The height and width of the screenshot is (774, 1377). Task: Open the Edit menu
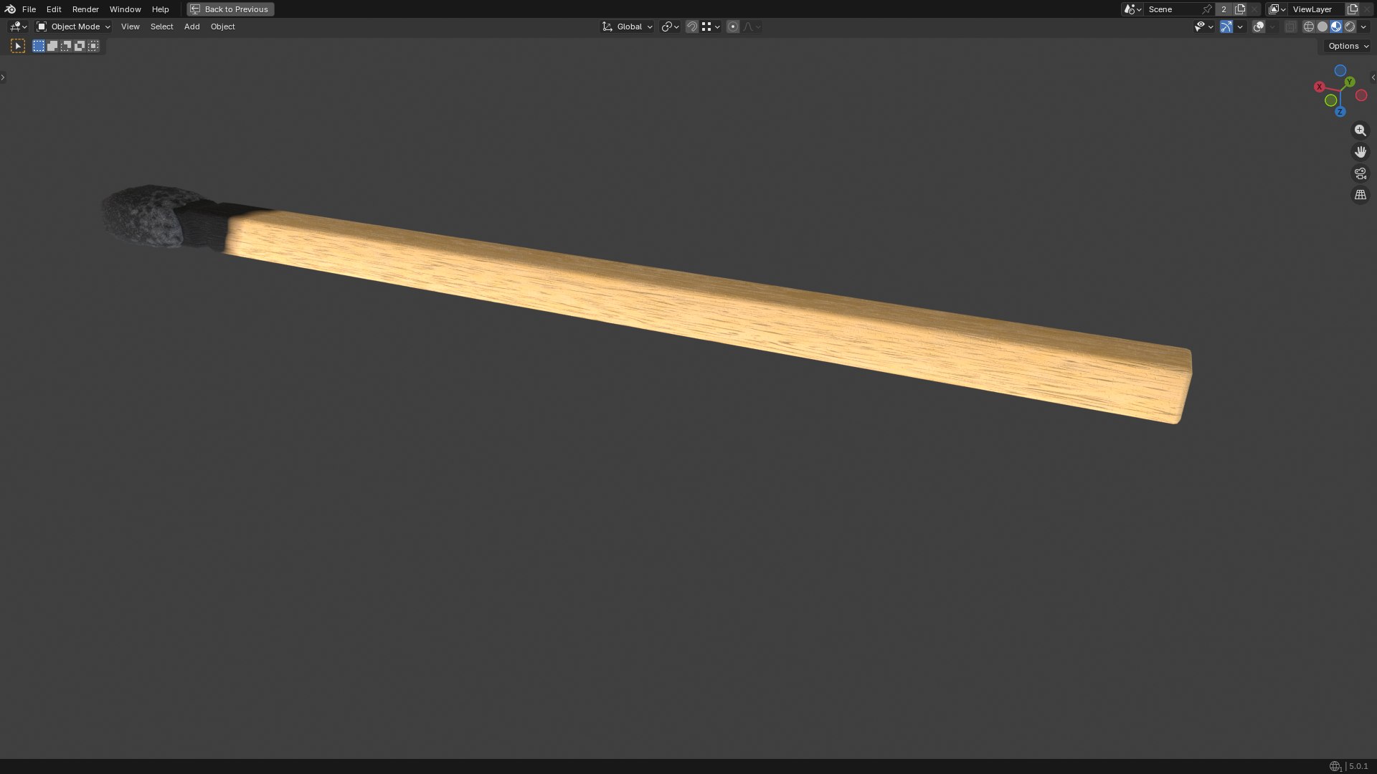54,9
